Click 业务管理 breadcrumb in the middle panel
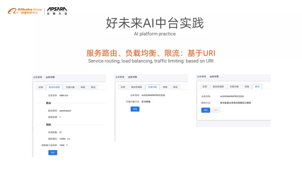The image size is (302, 170). point(120,77)
